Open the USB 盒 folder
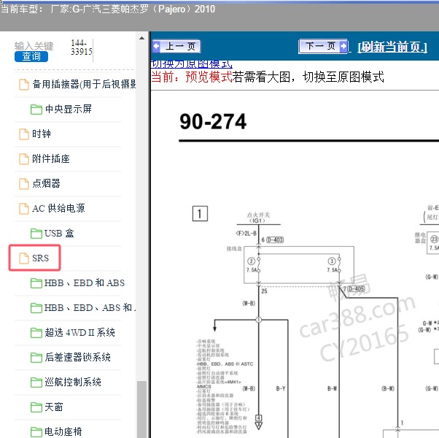The image size is (439, 438). click(53, 233)
